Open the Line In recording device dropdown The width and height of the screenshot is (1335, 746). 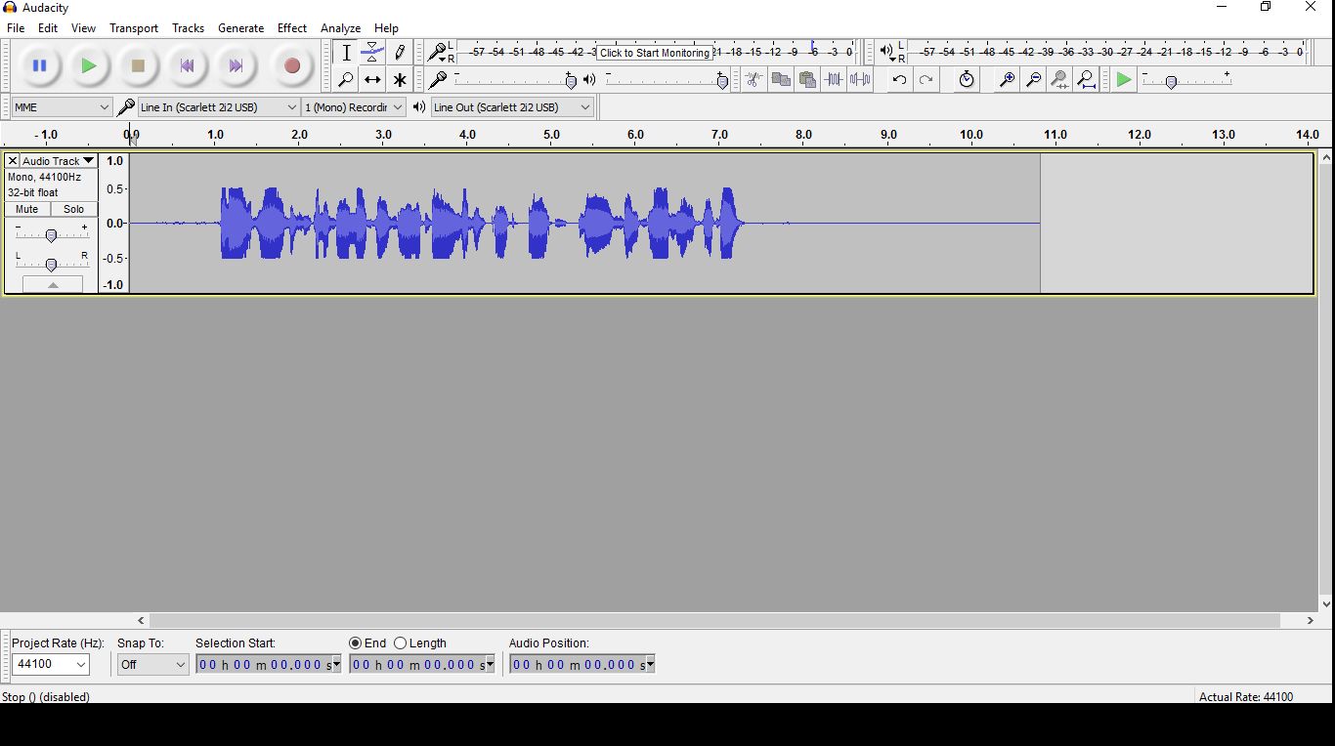(219, 107)
